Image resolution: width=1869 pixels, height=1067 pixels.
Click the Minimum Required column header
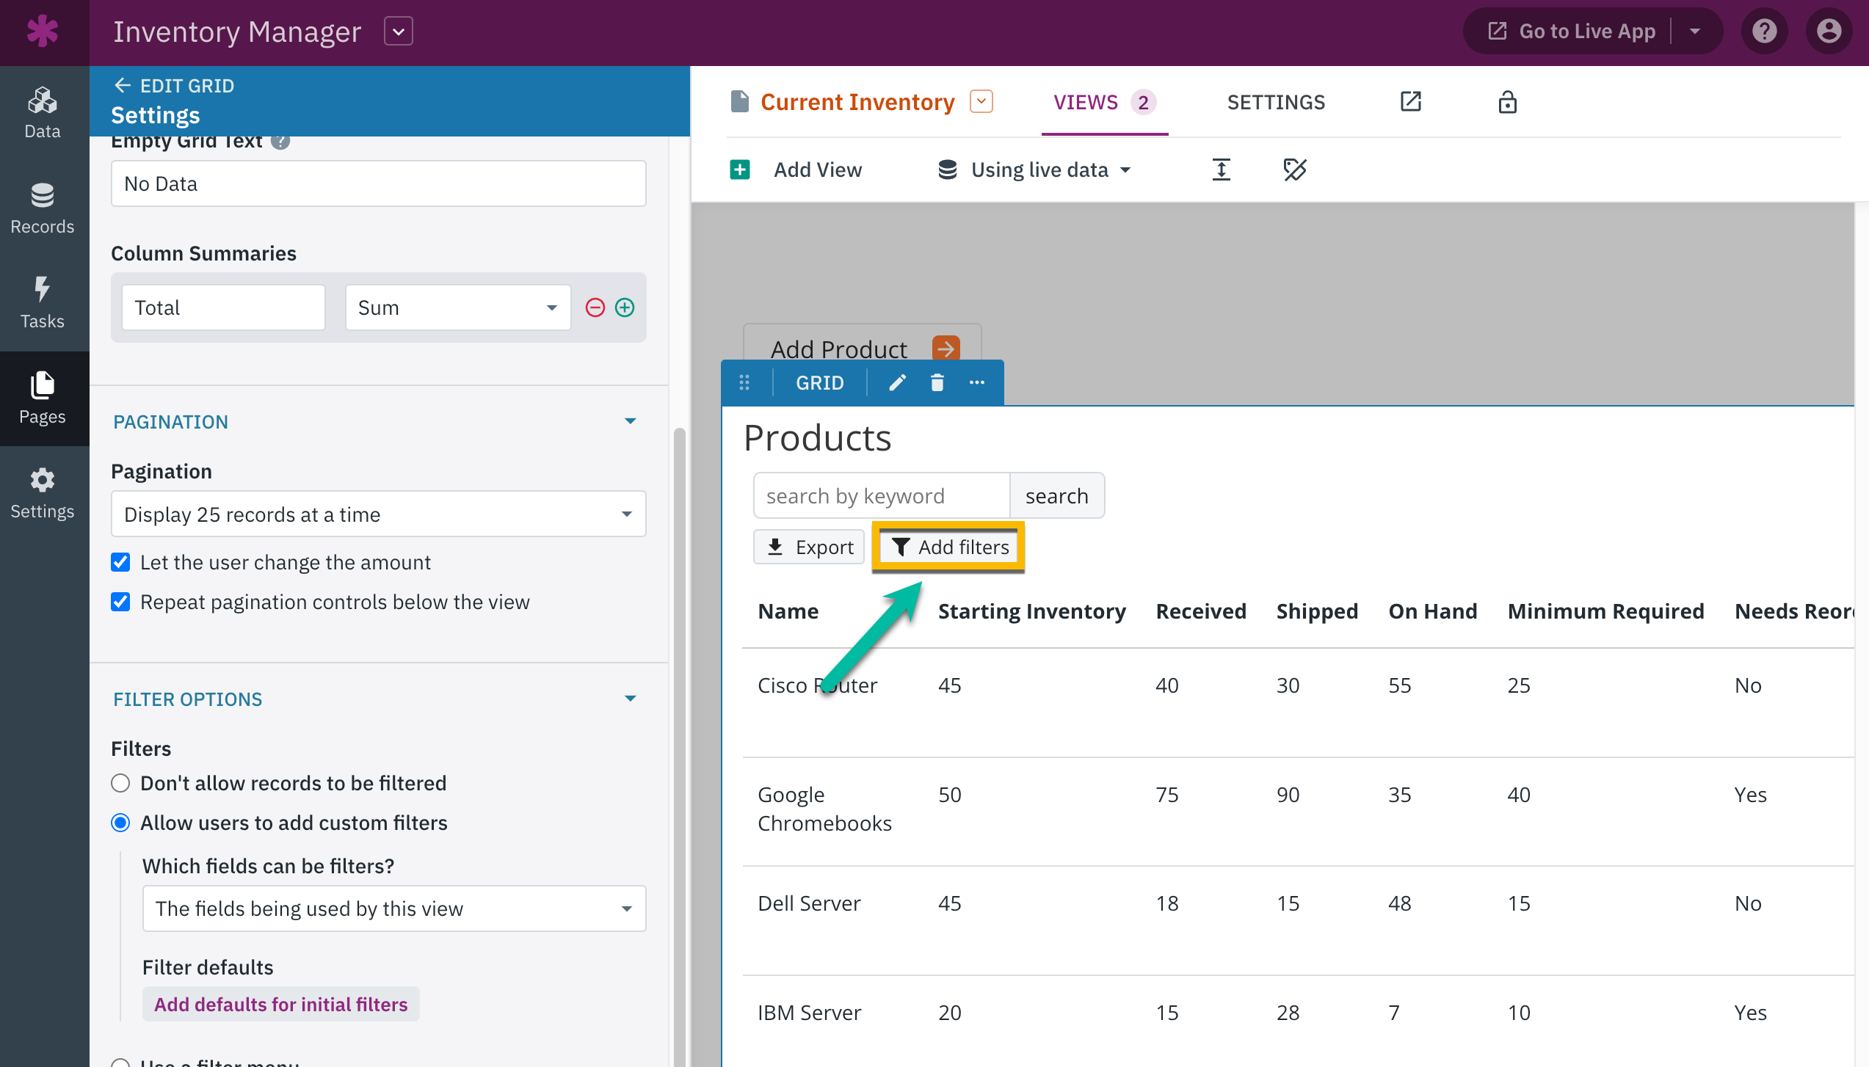(1605, 611)
